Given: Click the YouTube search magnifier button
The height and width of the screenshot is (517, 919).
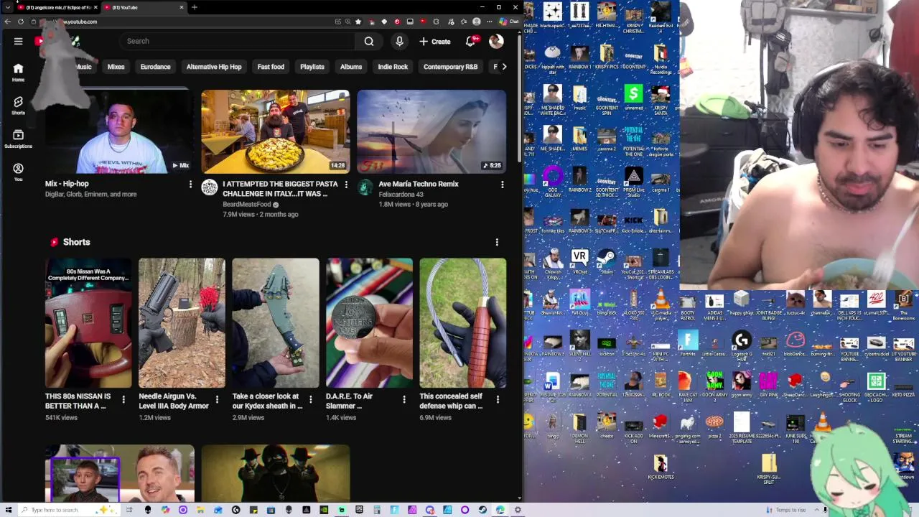Looking at the screenshot, I should coord(369,41).
